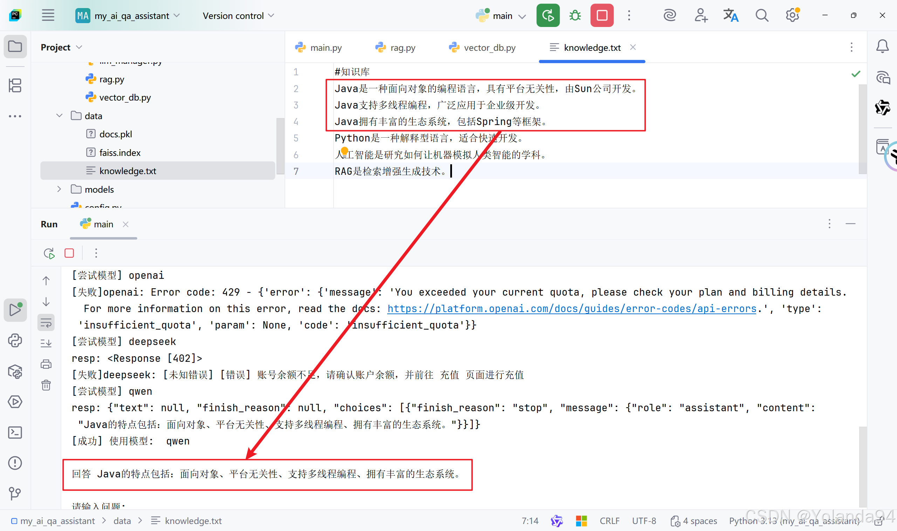Collapse the data folder

(x=60, y=116)
